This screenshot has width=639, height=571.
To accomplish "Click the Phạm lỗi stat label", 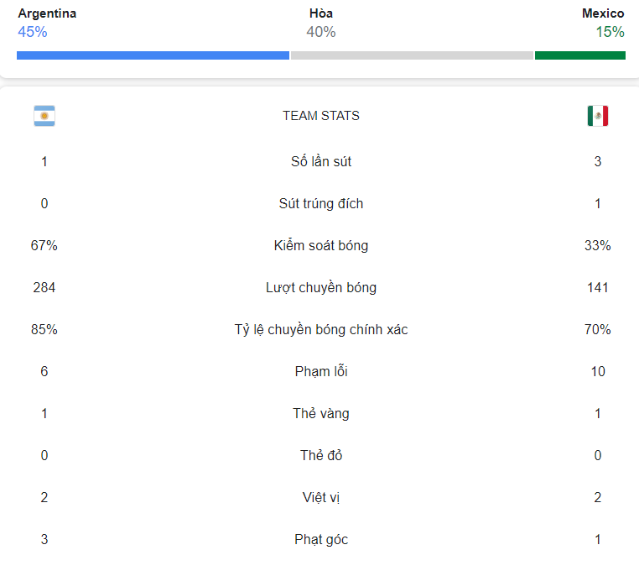I will 321,372.
